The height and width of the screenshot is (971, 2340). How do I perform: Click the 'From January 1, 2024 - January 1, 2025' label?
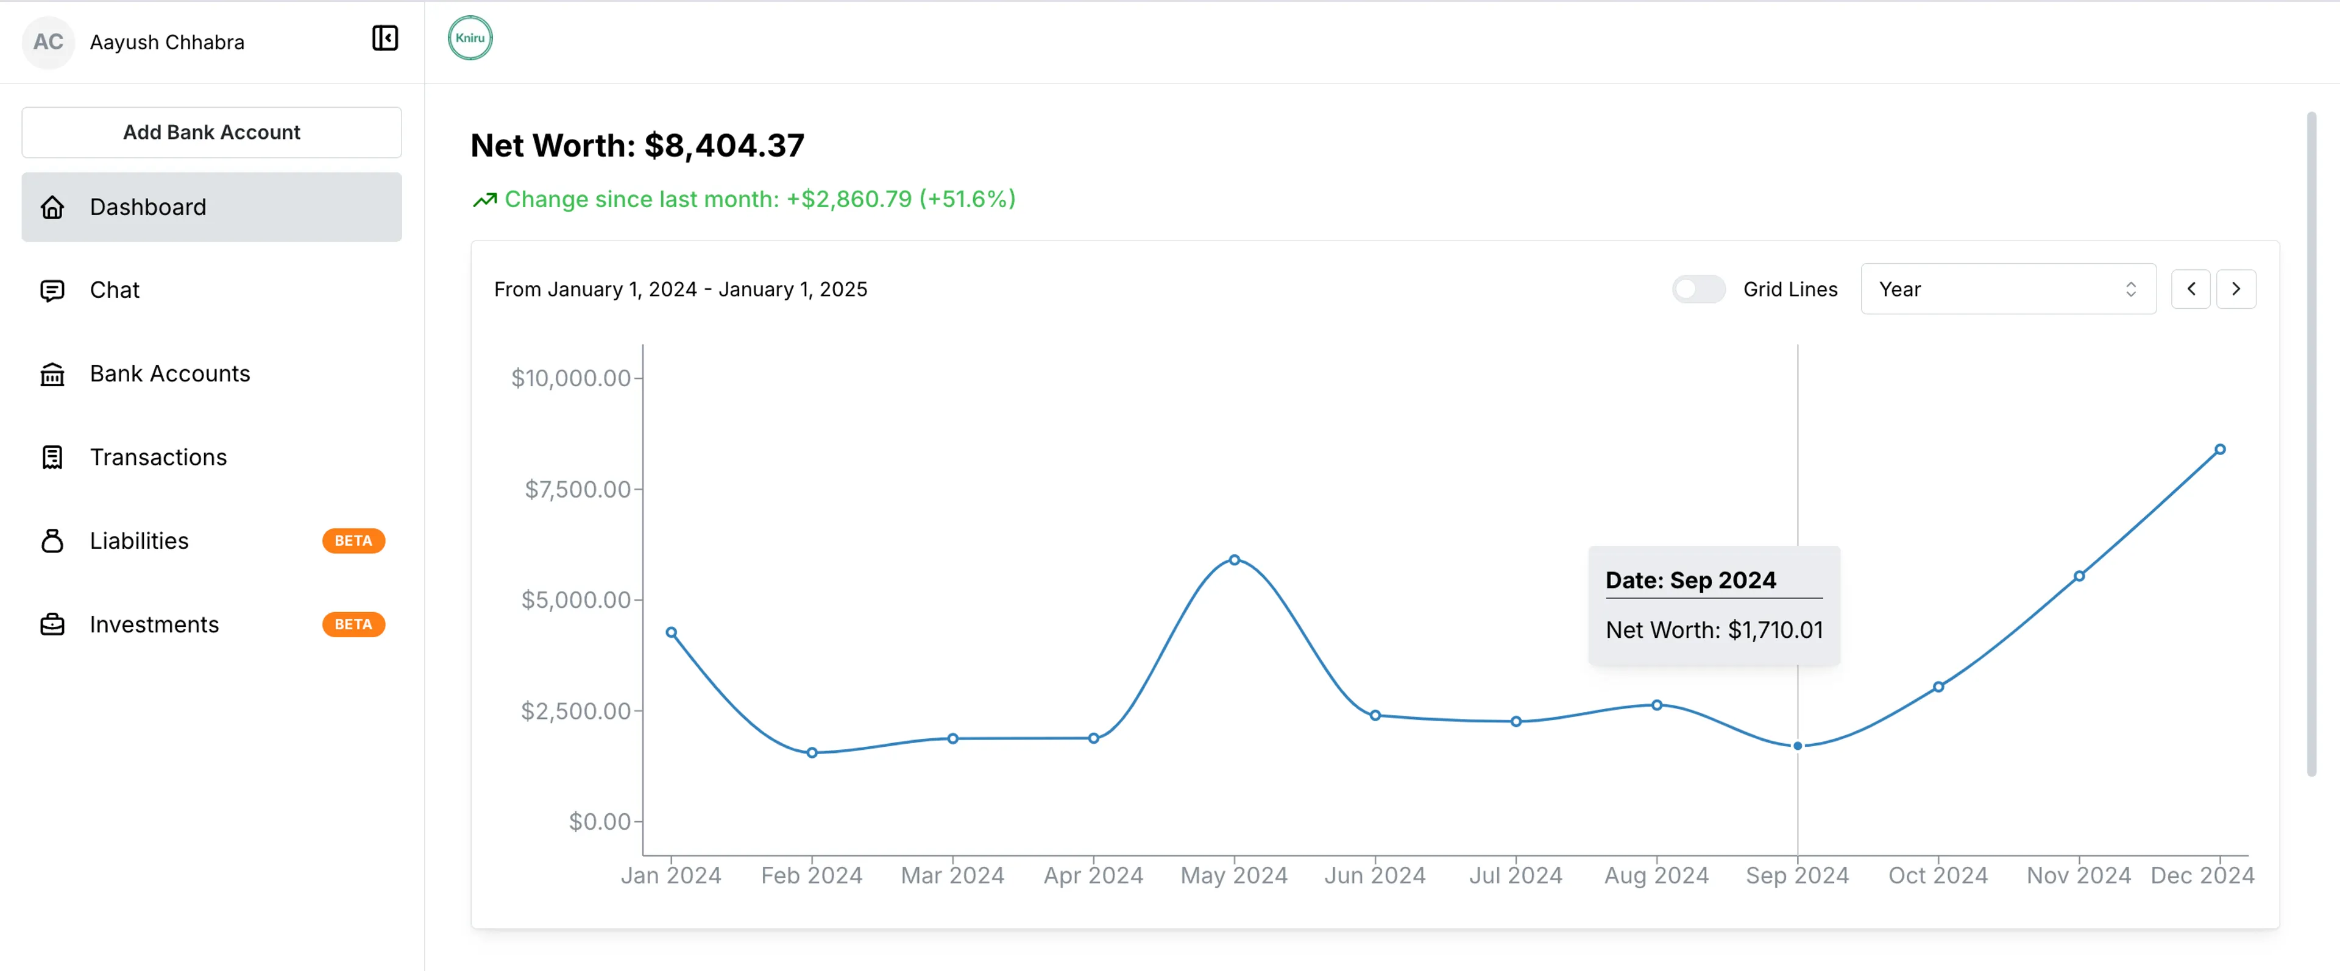pos(681,289)
